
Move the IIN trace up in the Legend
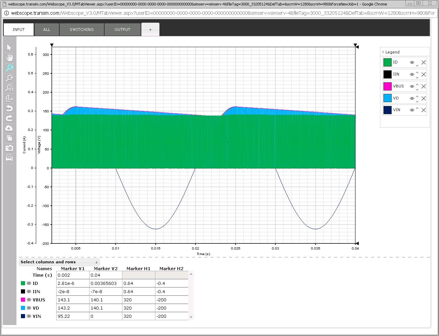417,73
